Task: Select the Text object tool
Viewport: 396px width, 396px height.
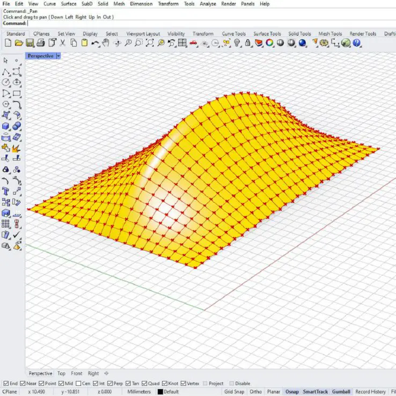Action: (x=6, y=191)
